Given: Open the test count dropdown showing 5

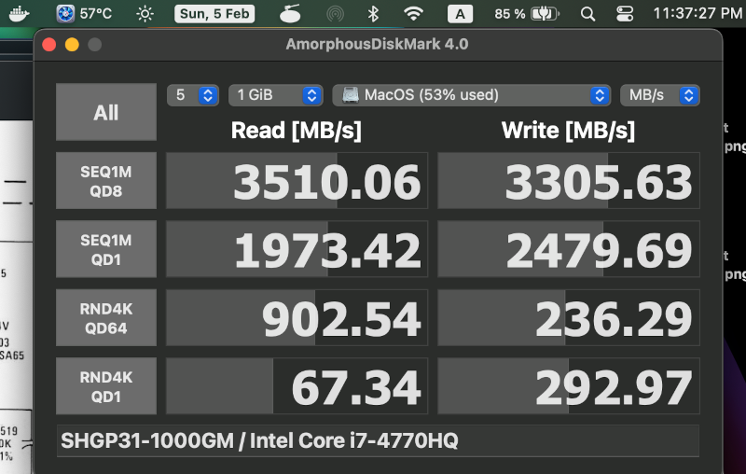Looking at the screenshot, I should (193, 95).
